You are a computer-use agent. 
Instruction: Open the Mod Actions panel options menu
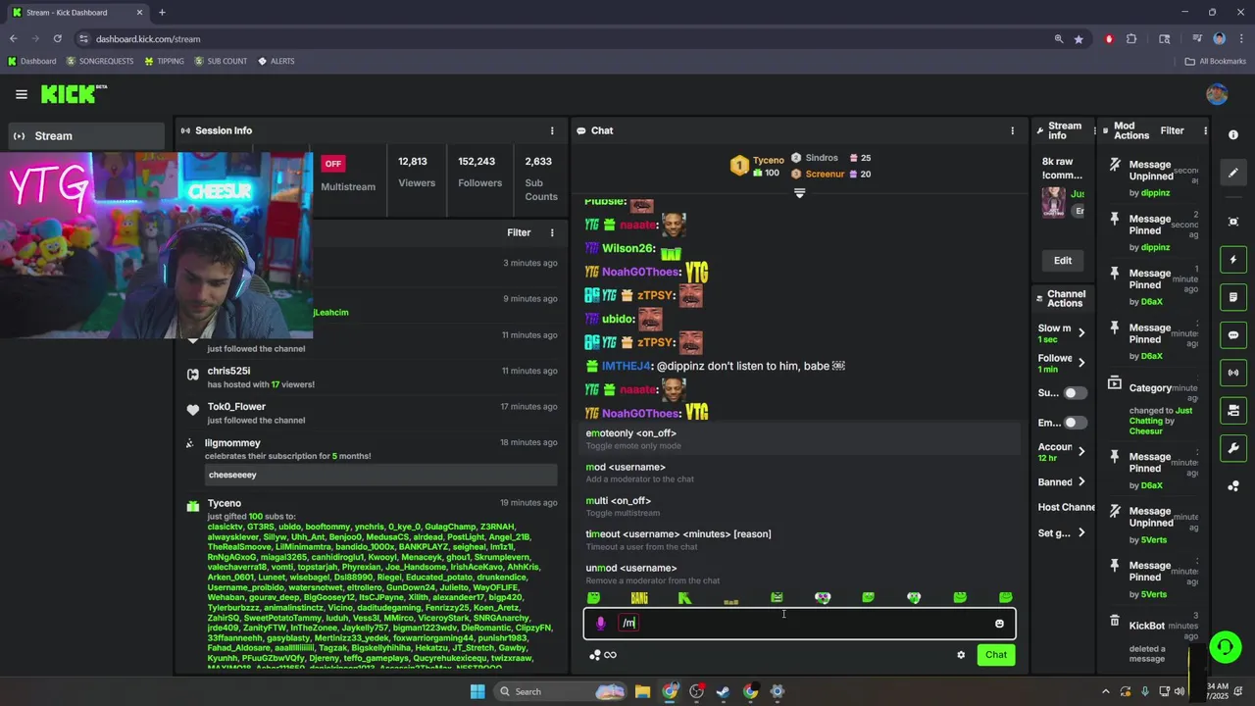[x=1205, y=130]
